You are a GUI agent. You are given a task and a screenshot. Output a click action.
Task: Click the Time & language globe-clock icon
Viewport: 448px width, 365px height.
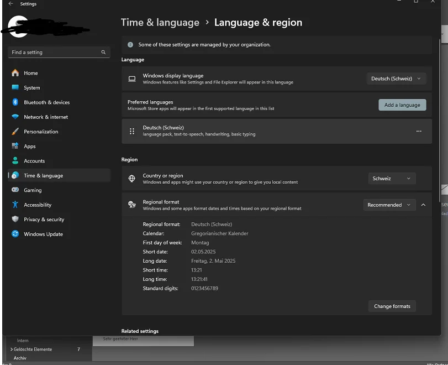click(15, 175)
